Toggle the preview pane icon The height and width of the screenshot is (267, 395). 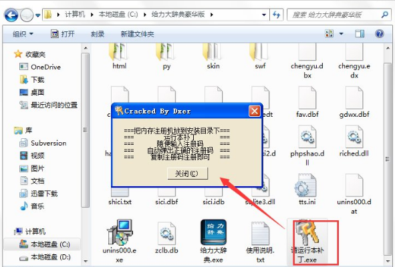pyautogui.click(x=360, y=34)
